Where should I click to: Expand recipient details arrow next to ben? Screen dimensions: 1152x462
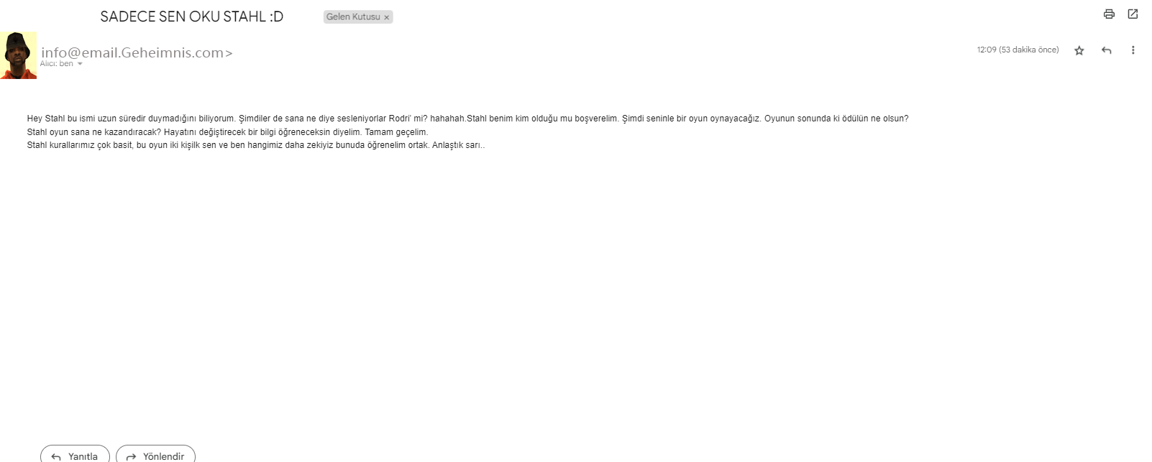pyautogui.click(x=80, y=64)
